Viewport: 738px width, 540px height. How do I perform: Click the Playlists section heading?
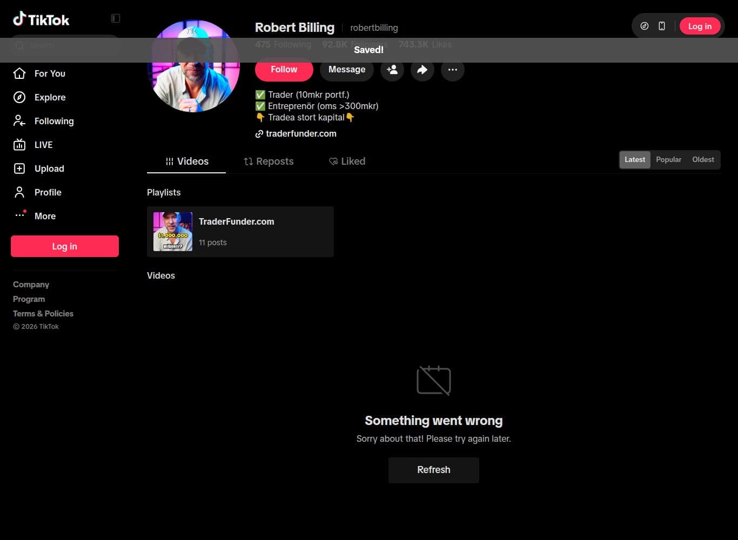(164, 193)
